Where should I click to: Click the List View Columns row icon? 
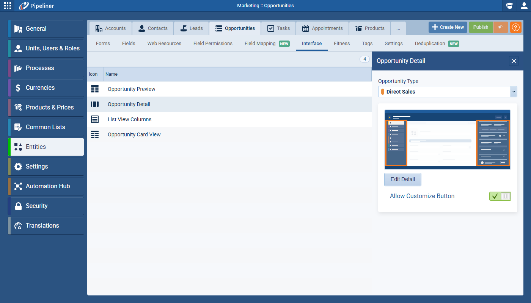(x=95, y=119)
